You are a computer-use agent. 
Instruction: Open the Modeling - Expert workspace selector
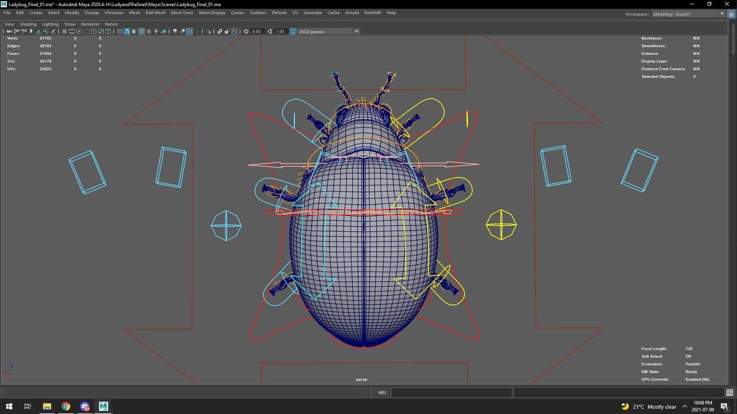tap(688, 13)
